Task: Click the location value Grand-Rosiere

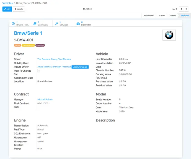Action: tap(45, 81)
